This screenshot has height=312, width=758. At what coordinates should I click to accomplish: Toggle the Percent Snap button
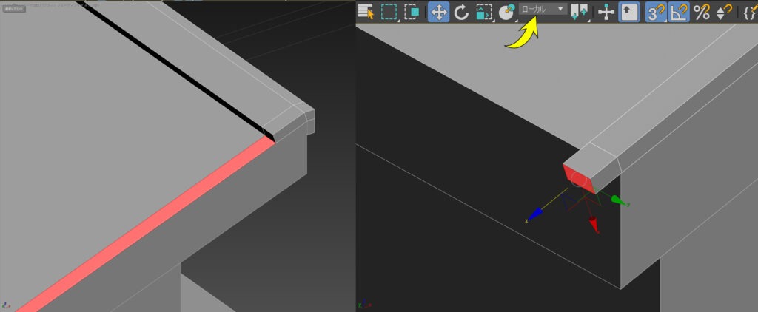coord(702,12)
